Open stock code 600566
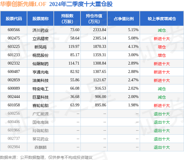Image resolution: width=184 pixels, height=160 pixels. click(14, 30)
